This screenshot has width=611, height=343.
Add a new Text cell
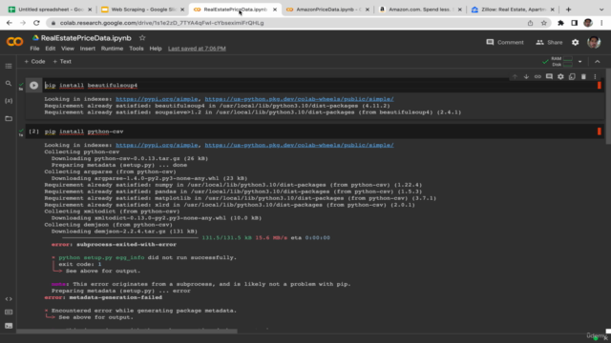tap(62, 61)
